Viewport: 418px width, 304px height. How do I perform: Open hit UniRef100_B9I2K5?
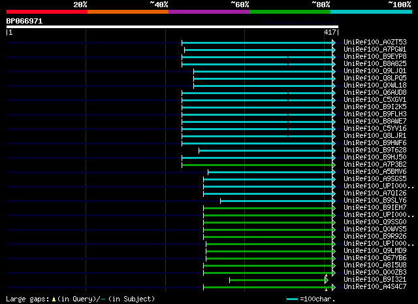(x=375, y=107)
